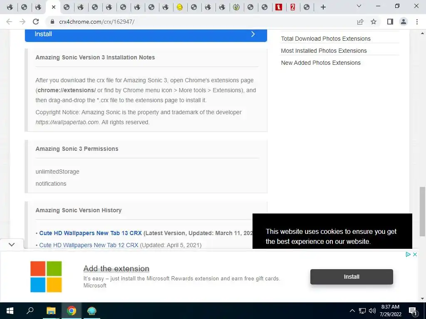This screenshot has width=426, height=319.
Task: Open Windows taskbar search
Action: pos(30,310)
